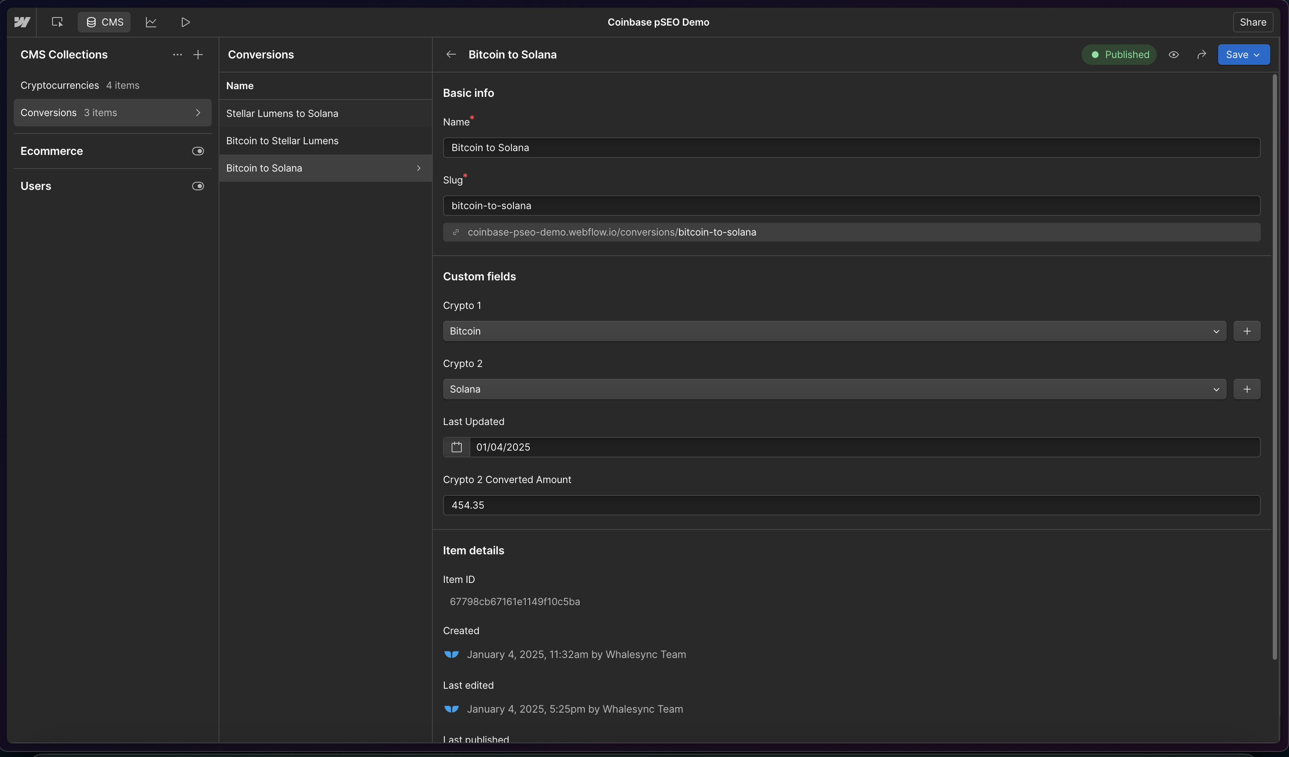Click the preview play icon
This screenshot has height=757, width=1289.
pos(186,22)
